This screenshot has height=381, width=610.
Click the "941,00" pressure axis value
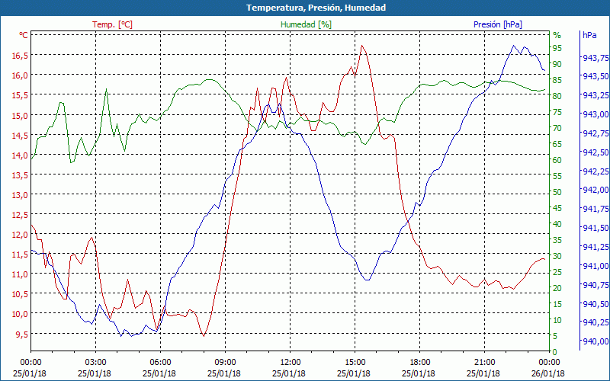tap(596, 265)
